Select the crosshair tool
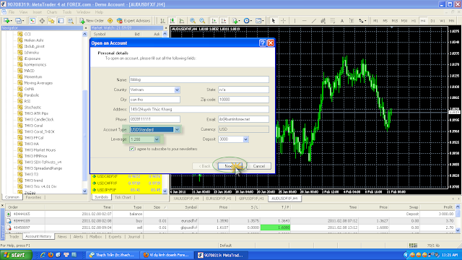Viewport: 462px width, 260px height. (x=283, y=21)
